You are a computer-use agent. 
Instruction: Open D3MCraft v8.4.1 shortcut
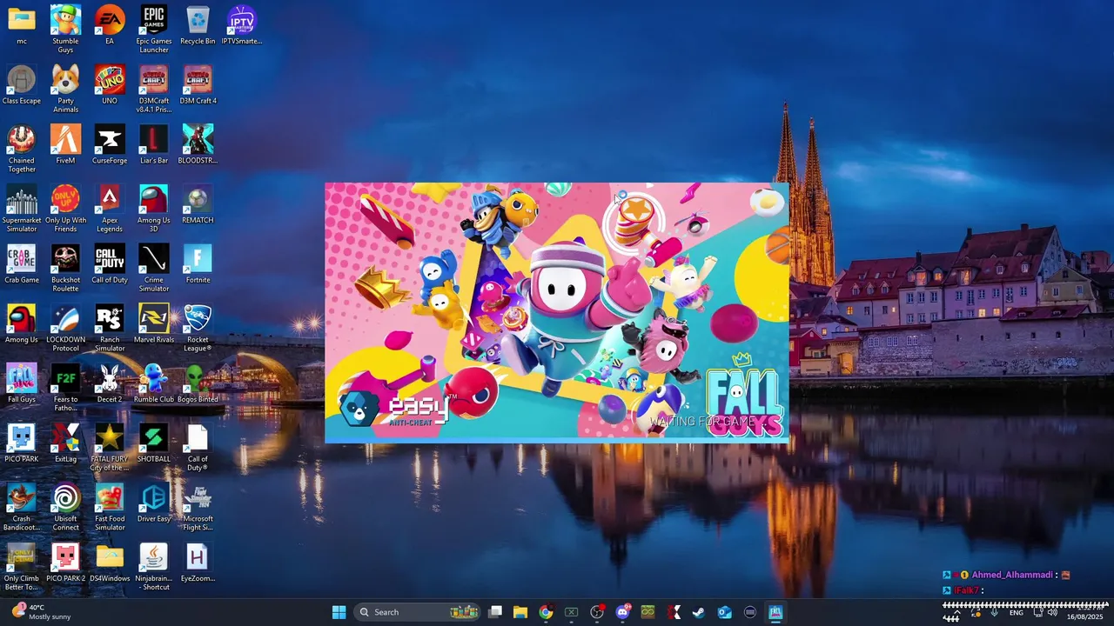pyautogui.click(x=154, y=89)
